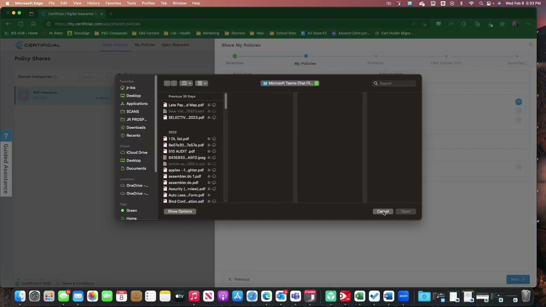Open the School Sites bookmark folder

pos(283,33)
